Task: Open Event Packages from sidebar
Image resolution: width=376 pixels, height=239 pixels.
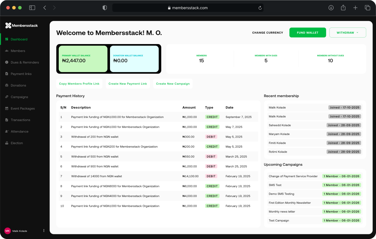Action: pos(23,109)
